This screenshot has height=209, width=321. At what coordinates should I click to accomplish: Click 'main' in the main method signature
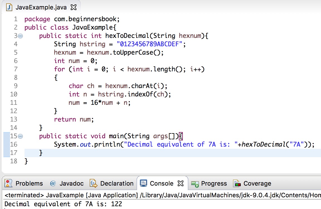click(x=116, y=136)
